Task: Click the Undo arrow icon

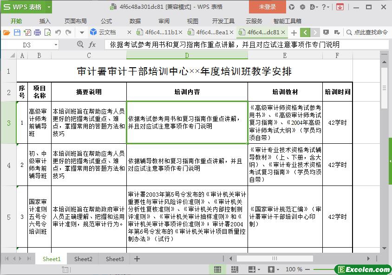Action: (58, 32)
